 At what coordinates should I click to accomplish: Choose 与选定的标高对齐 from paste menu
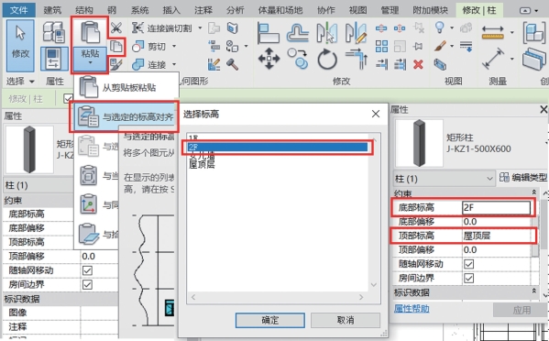pyautogui.click(x=125, y=117)
